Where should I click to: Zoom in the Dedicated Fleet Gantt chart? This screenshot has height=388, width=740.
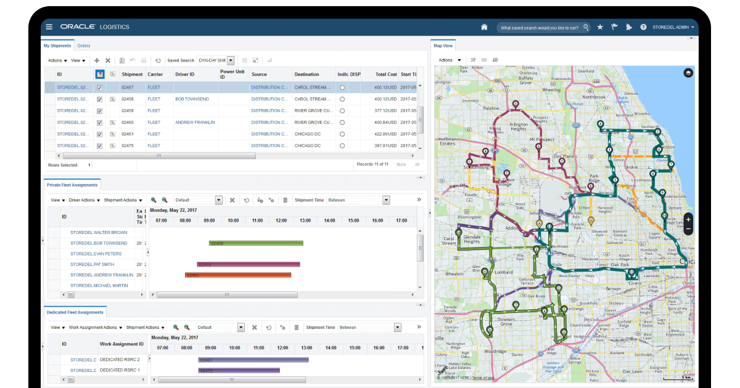tap(175, 328)
